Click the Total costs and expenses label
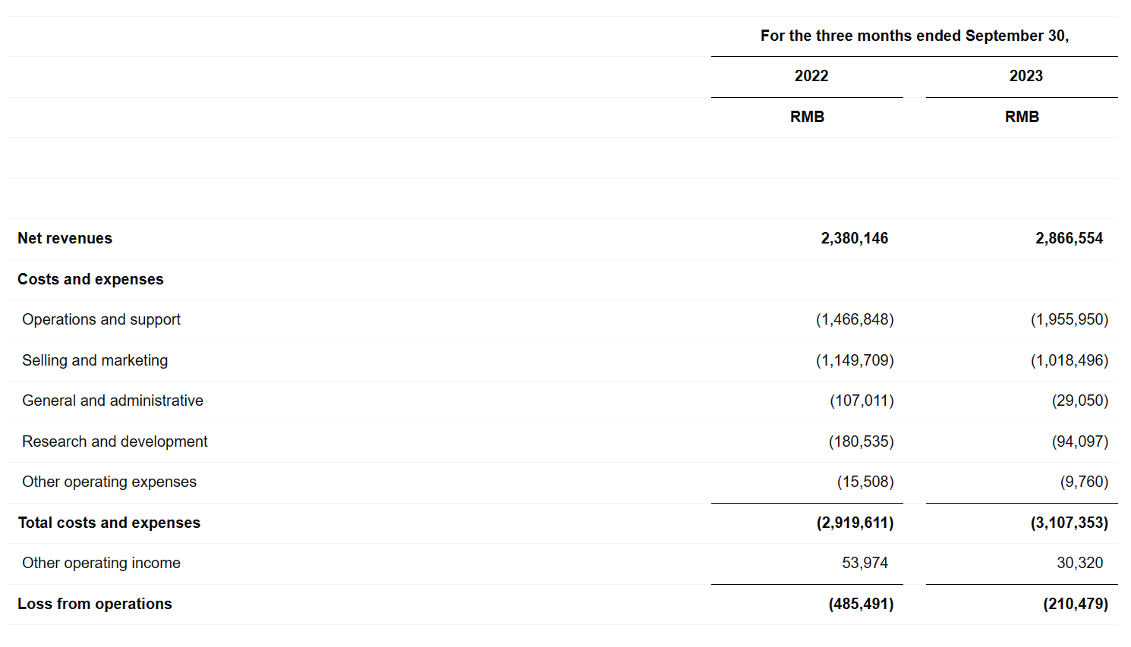 point(109,523)
